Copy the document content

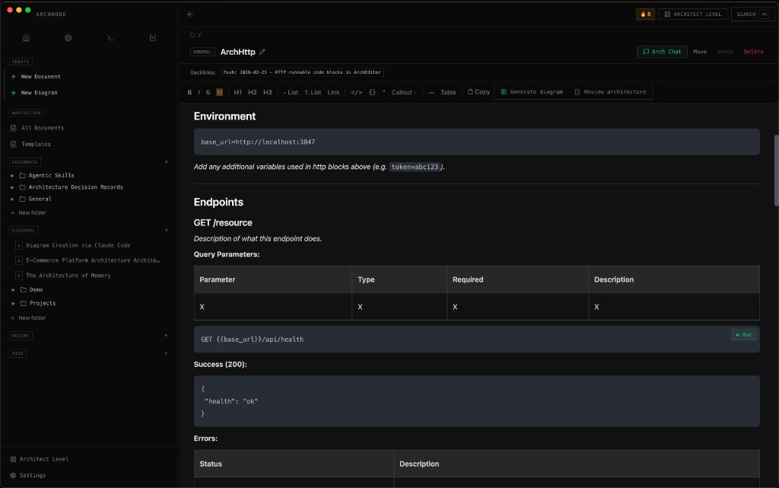(479, 92)
